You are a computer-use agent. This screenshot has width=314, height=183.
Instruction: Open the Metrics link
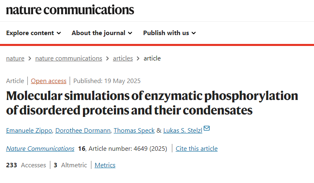(105, 165)
